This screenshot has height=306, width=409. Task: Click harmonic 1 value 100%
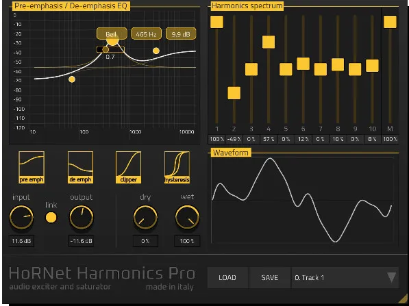pyautogui.click(x=216, y=139)
